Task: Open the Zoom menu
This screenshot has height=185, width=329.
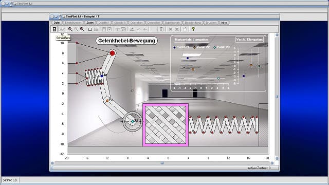Action: tap(90, 23)
